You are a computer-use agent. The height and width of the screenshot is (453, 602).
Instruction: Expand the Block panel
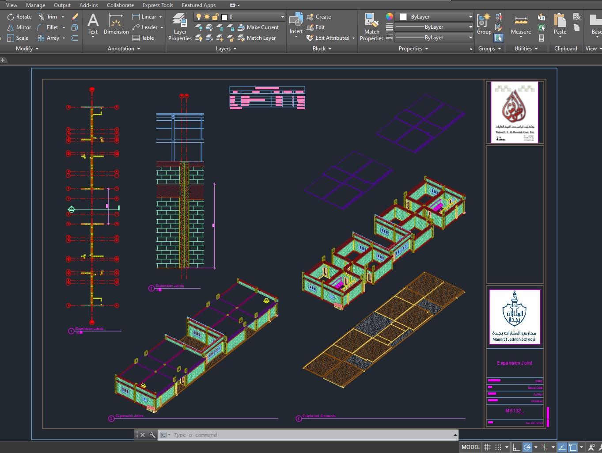322,49
